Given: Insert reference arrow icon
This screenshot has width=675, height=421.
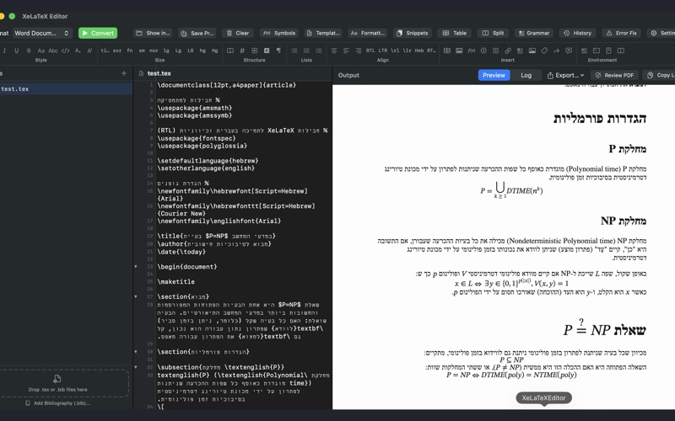Looking at the screenshot, I should click(556, 51).
